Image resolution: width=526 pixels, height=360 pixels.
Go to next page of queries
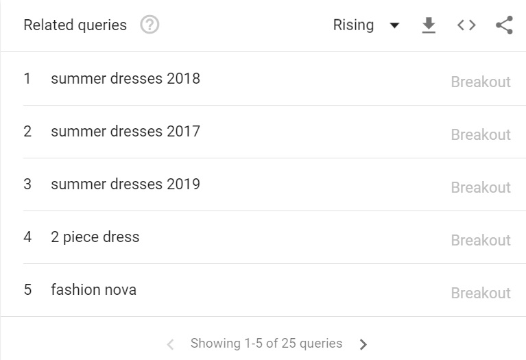(363, 344)
